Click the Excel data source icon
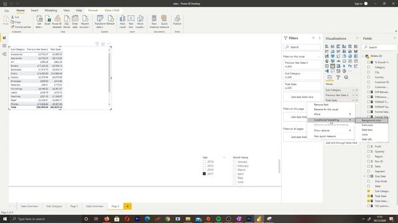The image size is (398, 223). 47,20
